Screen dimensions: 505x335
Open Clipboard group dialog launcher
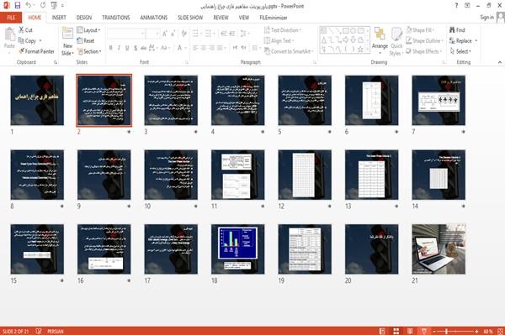pyautogui.click(x=56, y=62)
